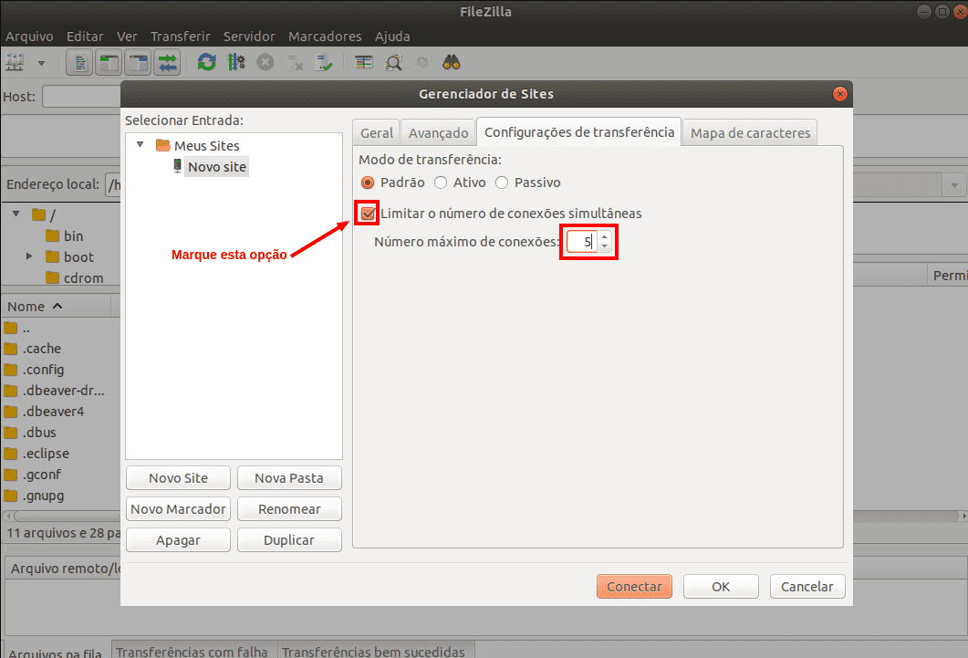Open the Editar menu
Screen dimensions: 968x658
click(x=85, y=37)
